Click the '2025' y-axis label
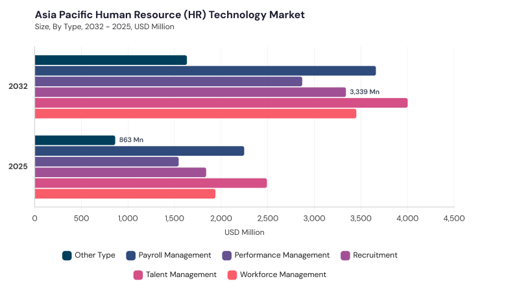 point(18,167)
